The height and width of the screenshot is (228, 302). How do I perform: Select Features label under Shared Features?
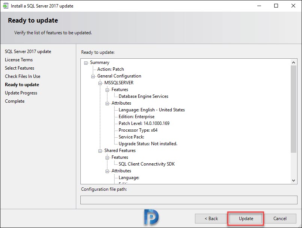coord(120,157)
